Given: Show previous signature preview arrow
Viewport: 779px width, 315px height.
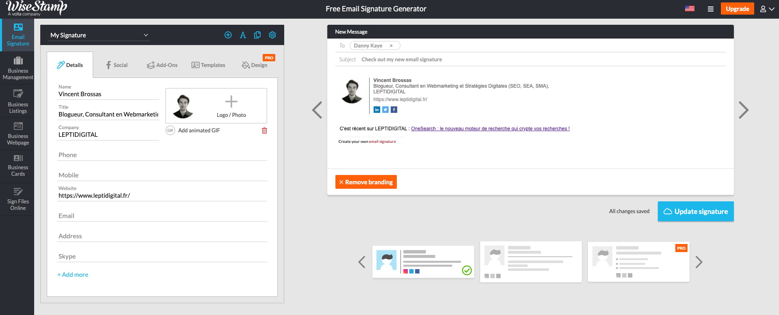Looking at the screenshot, I should click(x=317, y=110).
